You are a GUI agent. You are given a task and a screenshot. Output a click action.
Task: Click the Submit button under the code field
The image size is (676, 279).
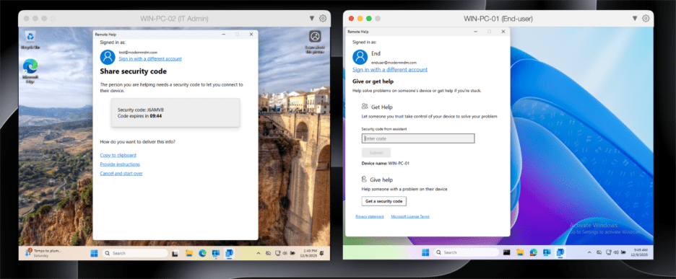click(x=376, y=152)
